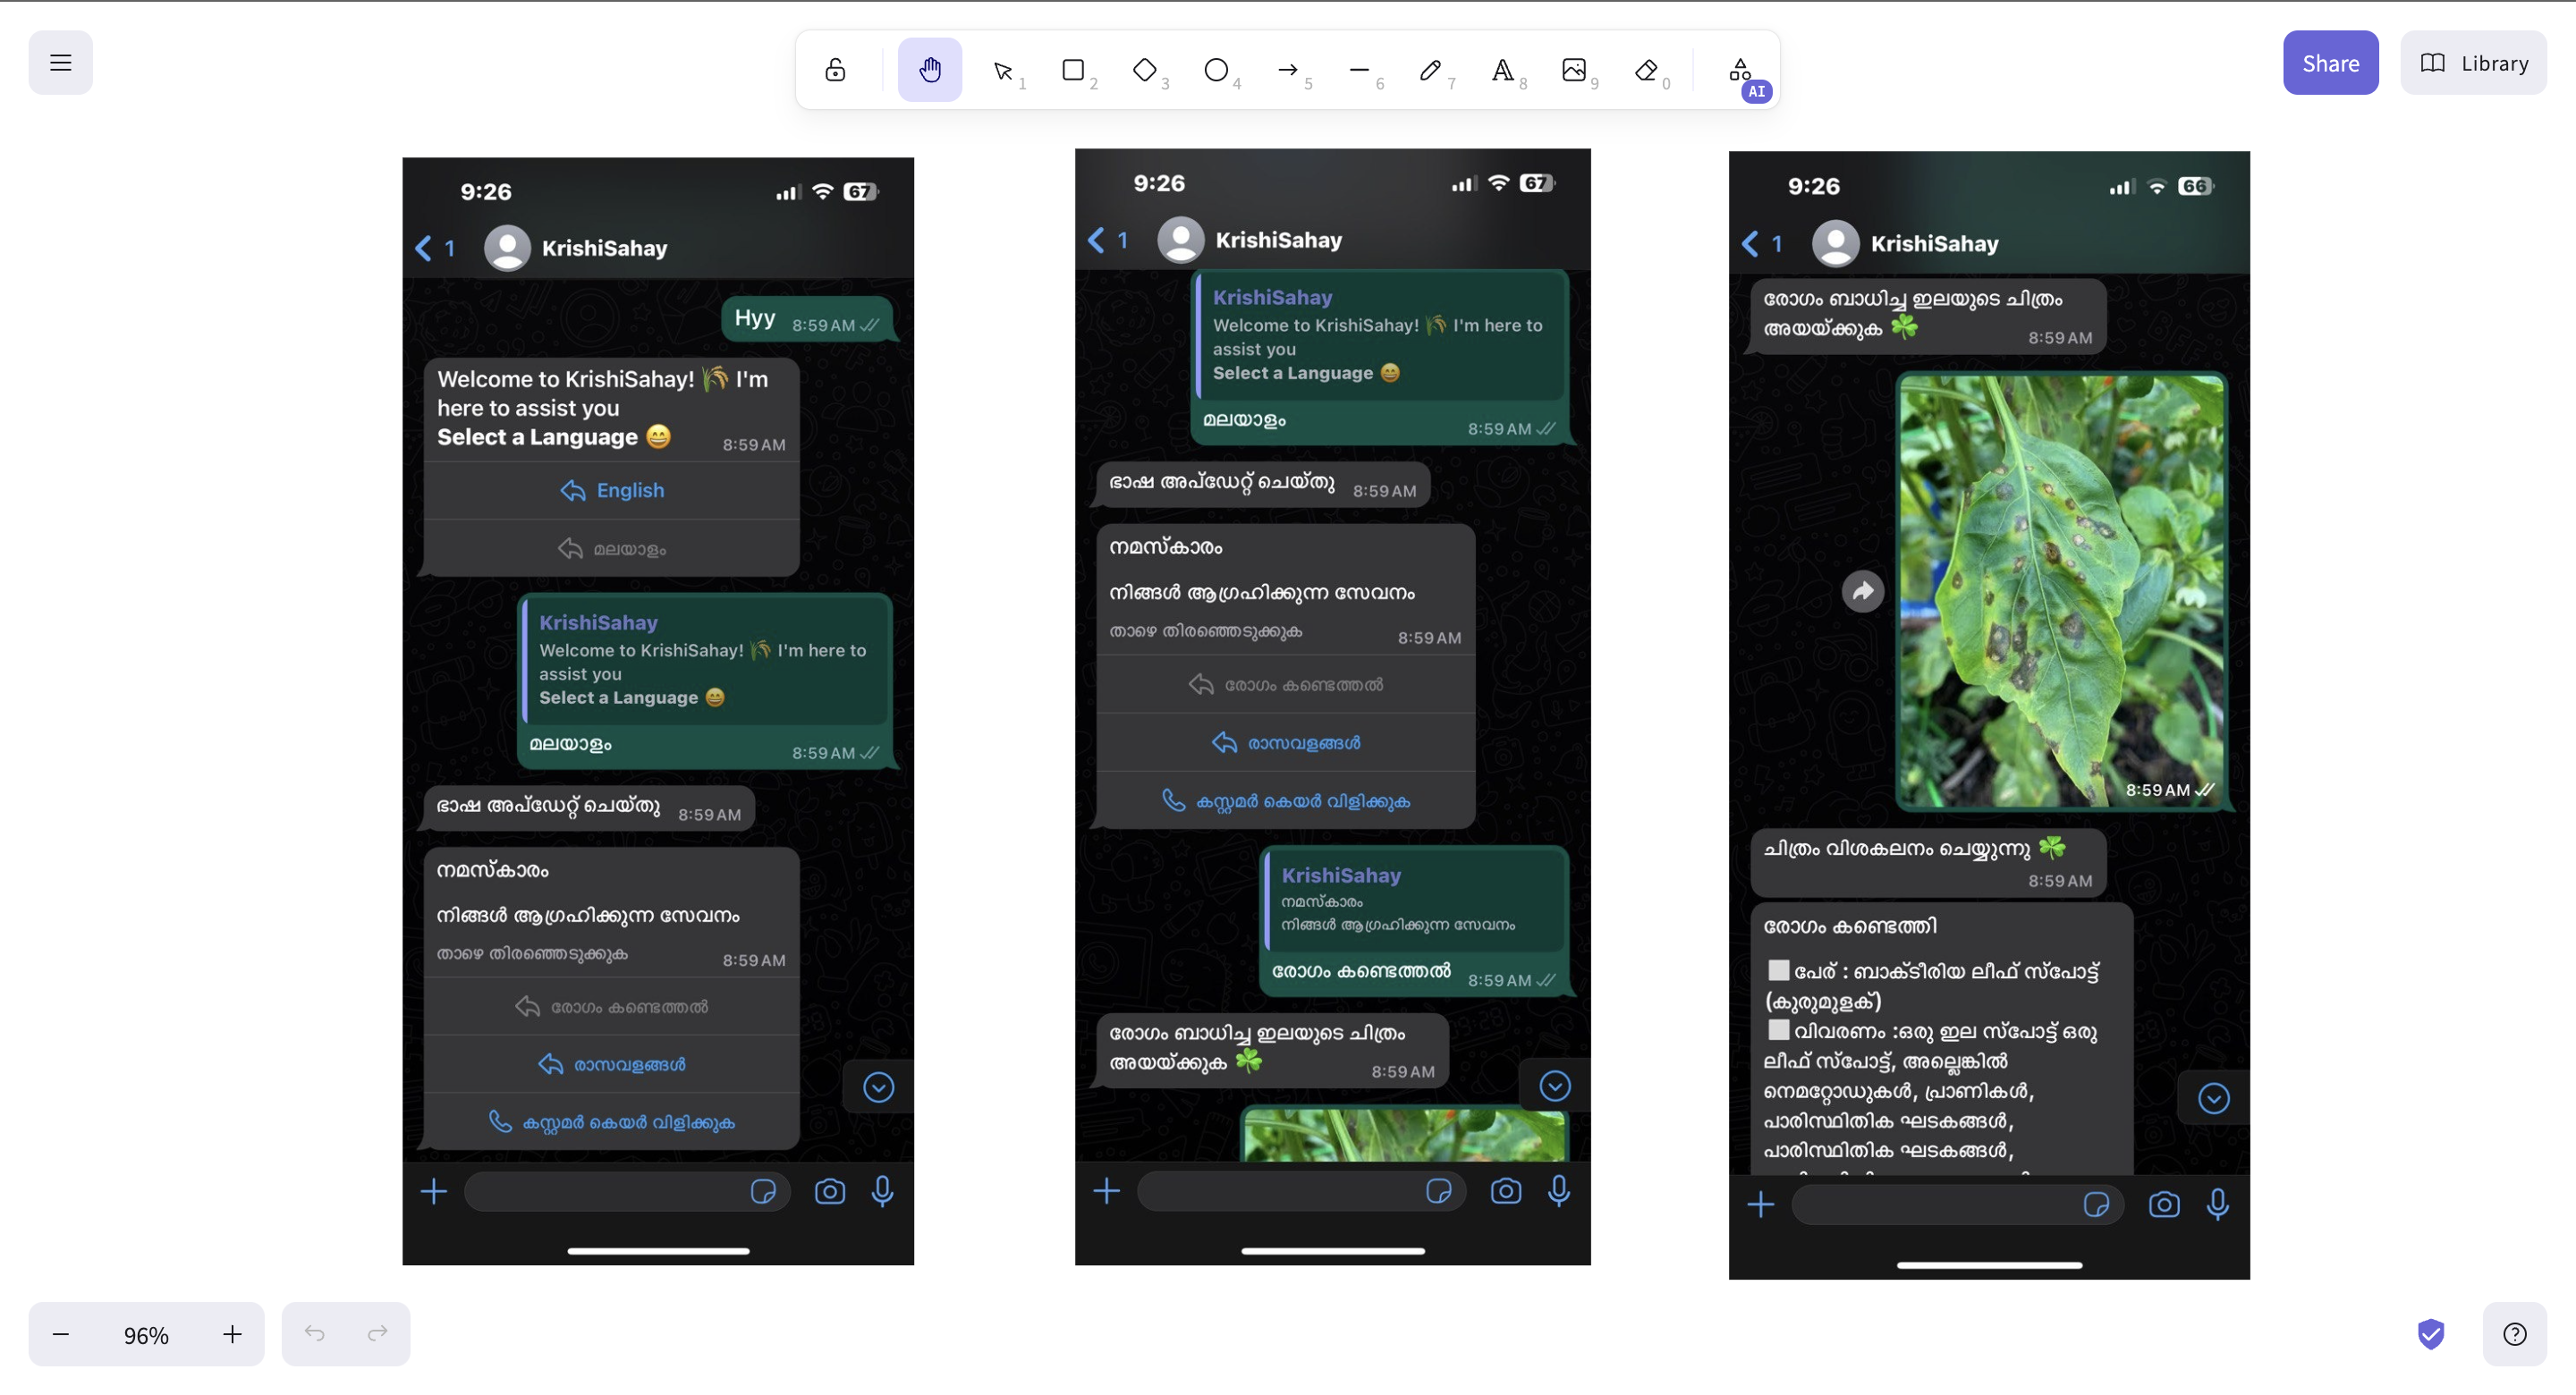Tap the microphone icon in right phone
Image resolution: width=2576 pixels, height=1395 pixels.
[x=2218, y=1204]
